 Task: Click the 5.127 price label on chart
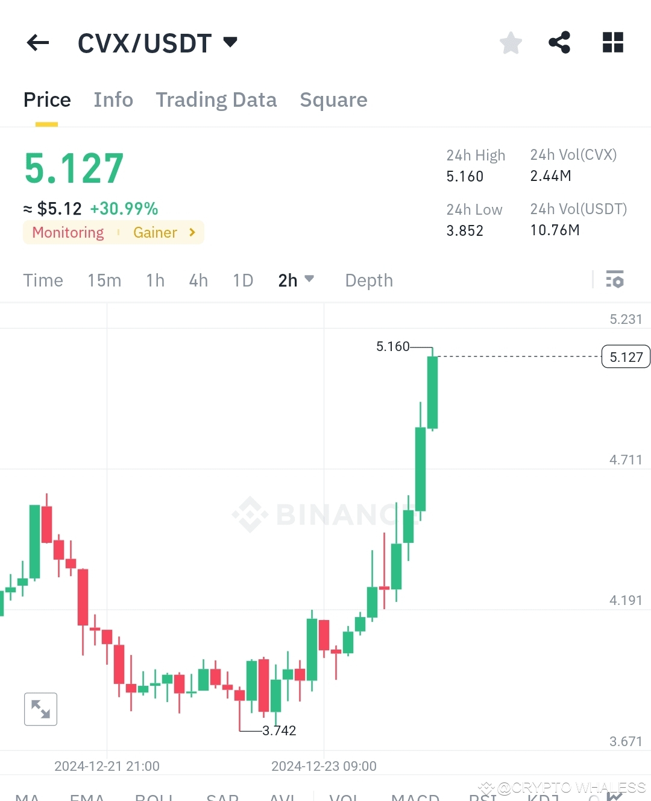pyautogui.click(x=625, y=356)
